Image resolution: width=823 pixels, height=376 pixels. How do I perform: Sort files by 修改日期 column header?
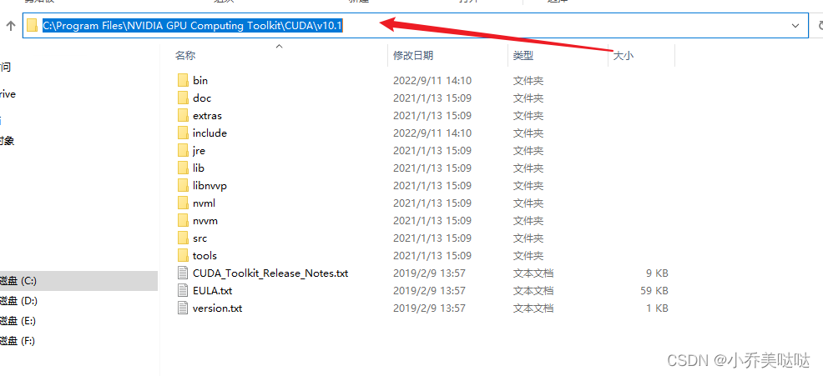[x=413, y=55]
